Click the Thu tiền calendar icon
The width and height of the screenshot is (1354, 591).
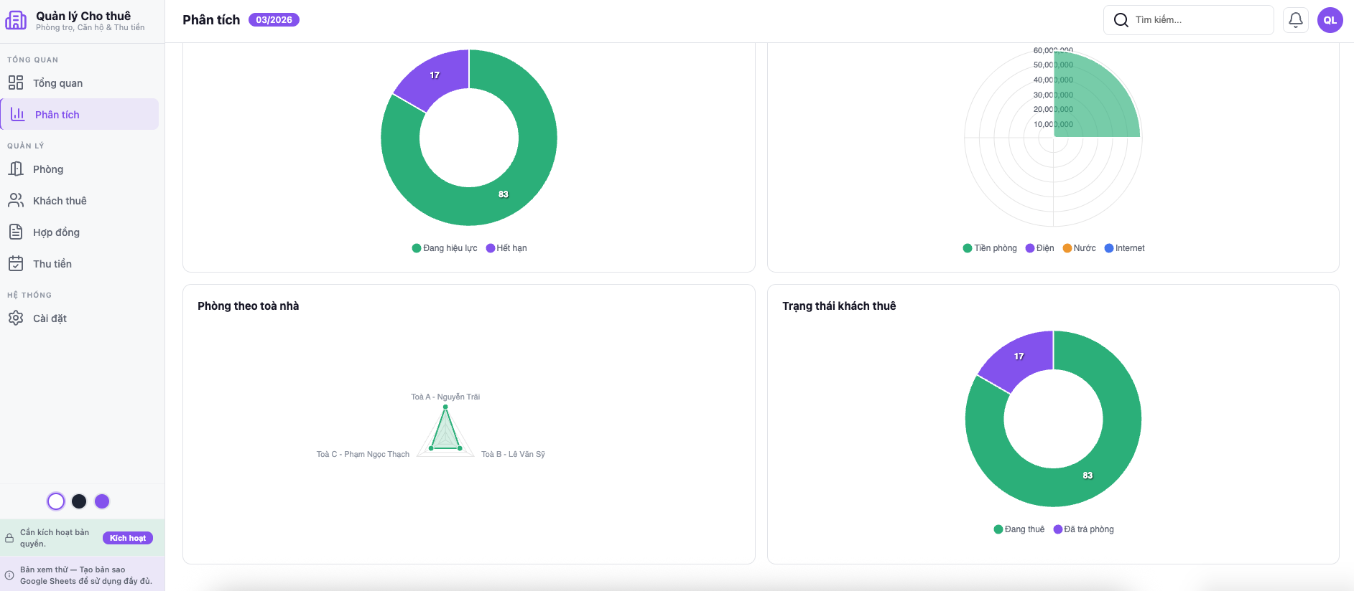pos(16,263)
